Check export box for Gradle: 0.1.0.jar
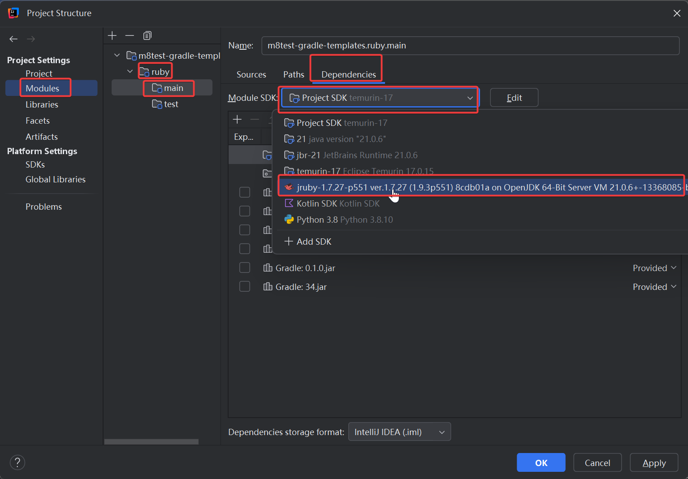 point(245,268)
